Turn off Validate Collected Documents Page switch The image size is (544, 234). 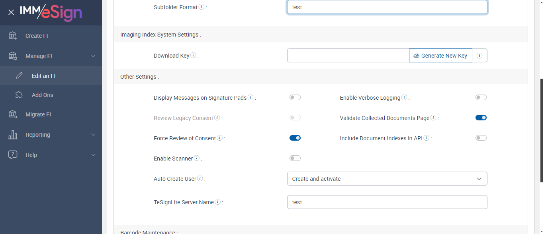[481, 118]
